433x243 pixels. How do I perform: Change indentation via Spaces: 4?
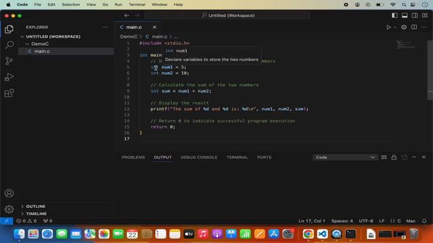(342, 221)
